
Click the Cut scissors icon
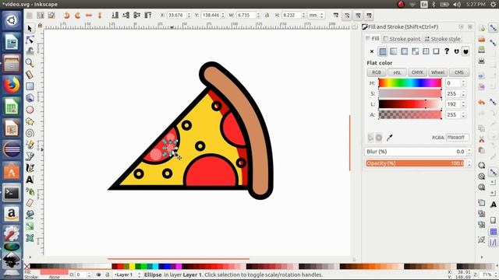482,139
